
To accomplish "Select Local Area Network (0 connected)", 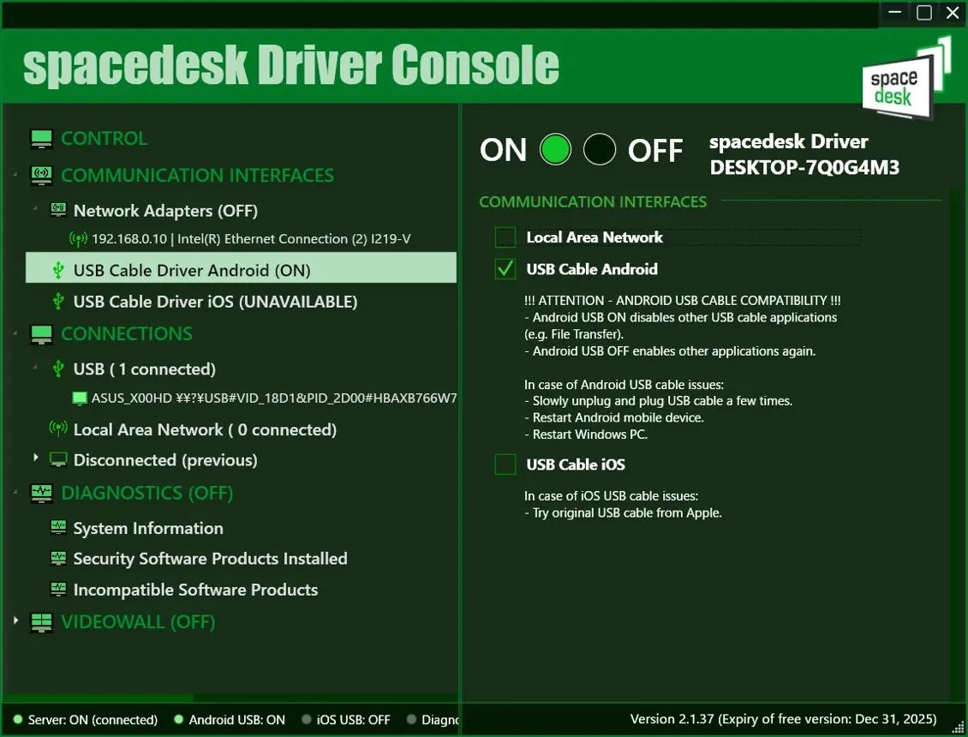I will tap(205, 429).
